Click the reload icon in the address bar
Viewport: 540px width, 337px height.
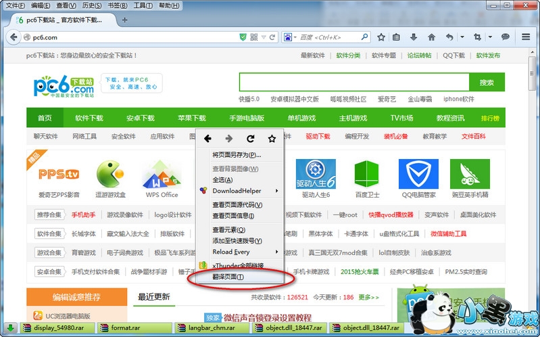[272, 37]
